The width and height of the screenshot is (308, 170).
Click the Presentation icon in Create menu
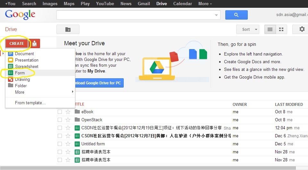click(x=11, y=60)
